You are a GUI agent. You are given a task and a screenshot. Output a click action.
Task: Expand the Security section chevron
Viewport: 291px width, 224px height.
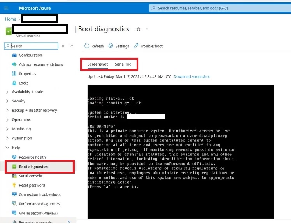click(x=7, y=101)
